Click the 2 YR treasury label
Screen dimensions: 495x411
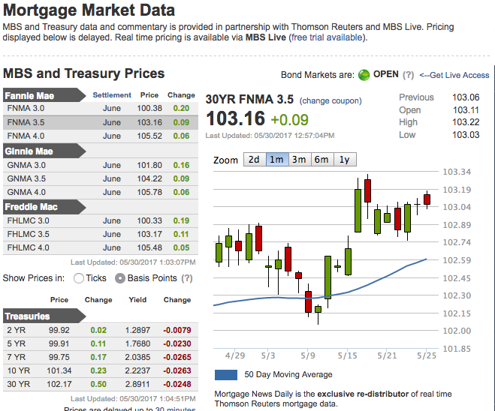point(16,330)
